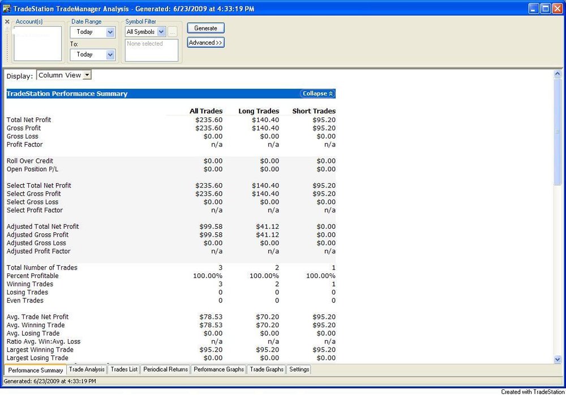The image size is (566, 395).
Task: Click the 'Open Position P/L' row label
Action: (x=32, y=170)
